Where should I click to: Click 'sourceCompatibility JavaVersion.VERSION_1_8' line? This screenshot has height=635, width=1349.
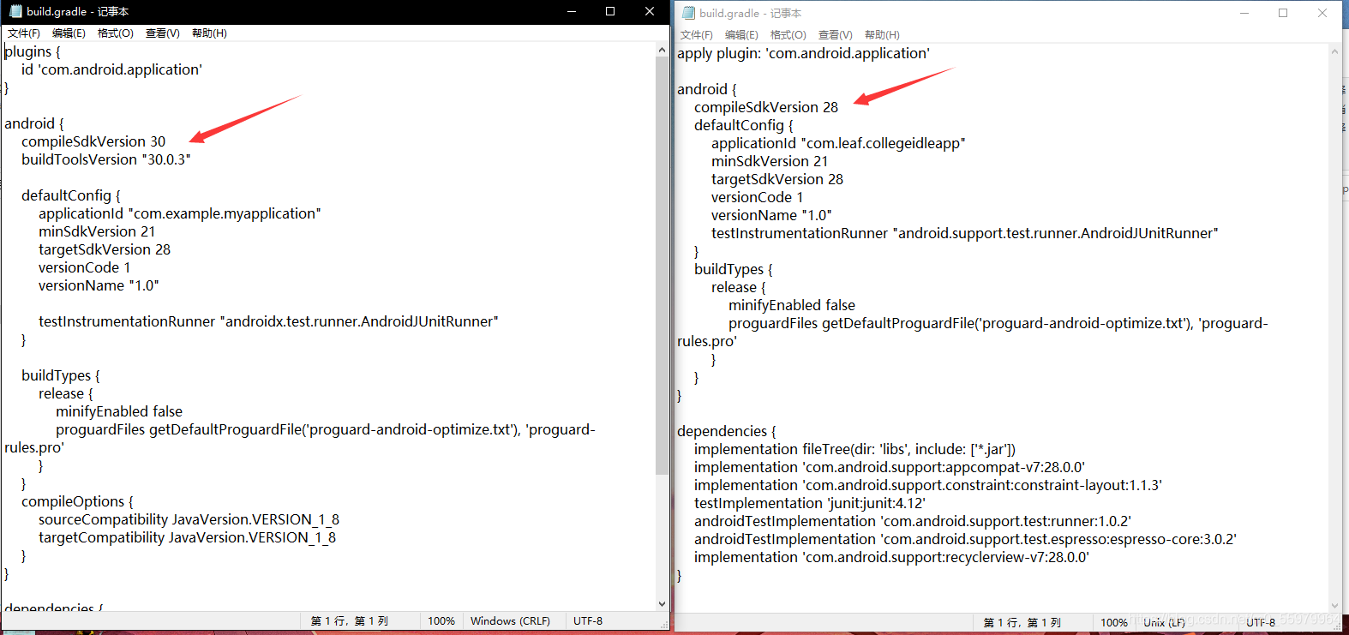click(x=189, y=519)
